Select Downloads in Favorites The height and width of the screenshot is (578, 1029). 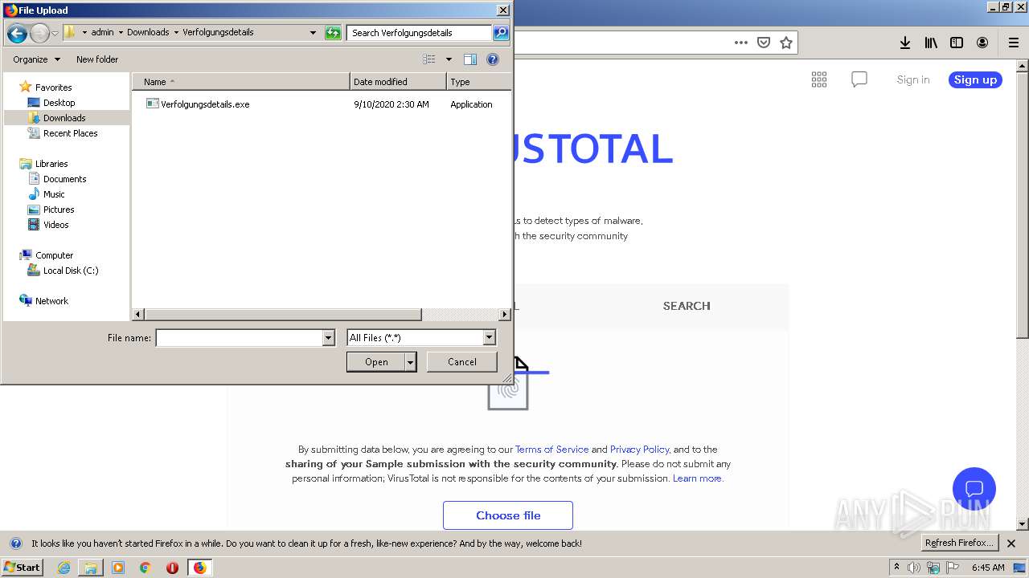(x=64, y=118)
